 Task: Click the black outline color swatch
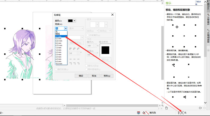[x=70, y=21]
